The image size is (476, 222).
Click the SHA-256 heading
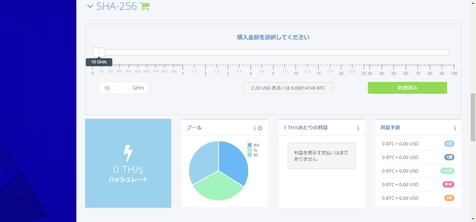coord(117,6)
